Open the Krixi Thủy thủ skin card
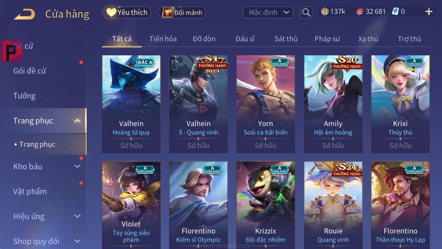 pos(400,104)
